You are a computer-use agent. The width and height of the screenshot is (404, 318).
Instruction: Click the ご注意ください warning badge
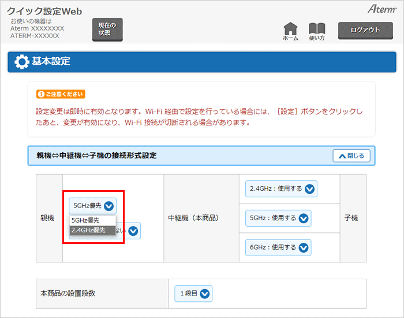[61, 94]
